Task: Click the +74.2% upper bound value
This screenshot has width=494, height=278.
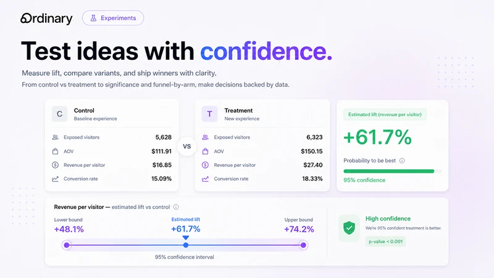Action: pos(299,229)
